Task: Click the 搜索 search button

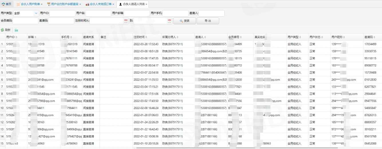Action: 184,21
